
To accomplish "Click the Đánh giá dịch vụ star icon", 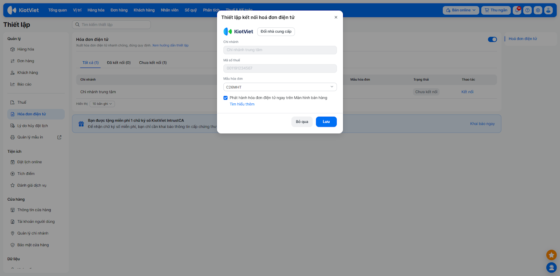I will 13,186.
